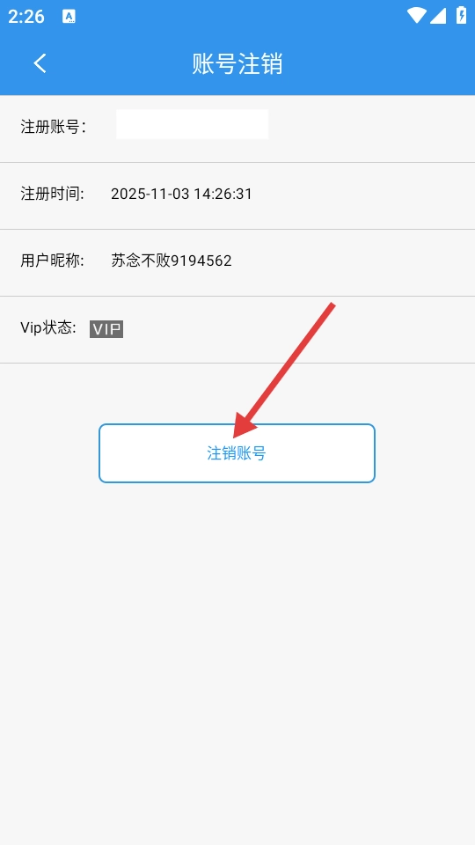Tap the keyboard input indicator icon

69,17
